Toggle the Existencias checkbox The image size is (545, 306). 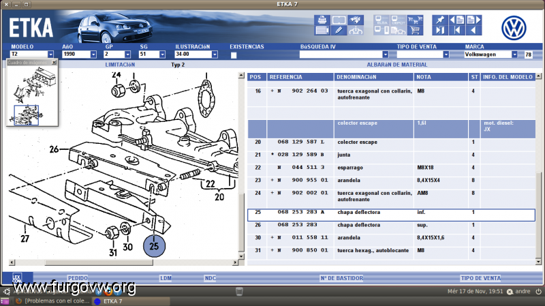[x=234, y=55]
